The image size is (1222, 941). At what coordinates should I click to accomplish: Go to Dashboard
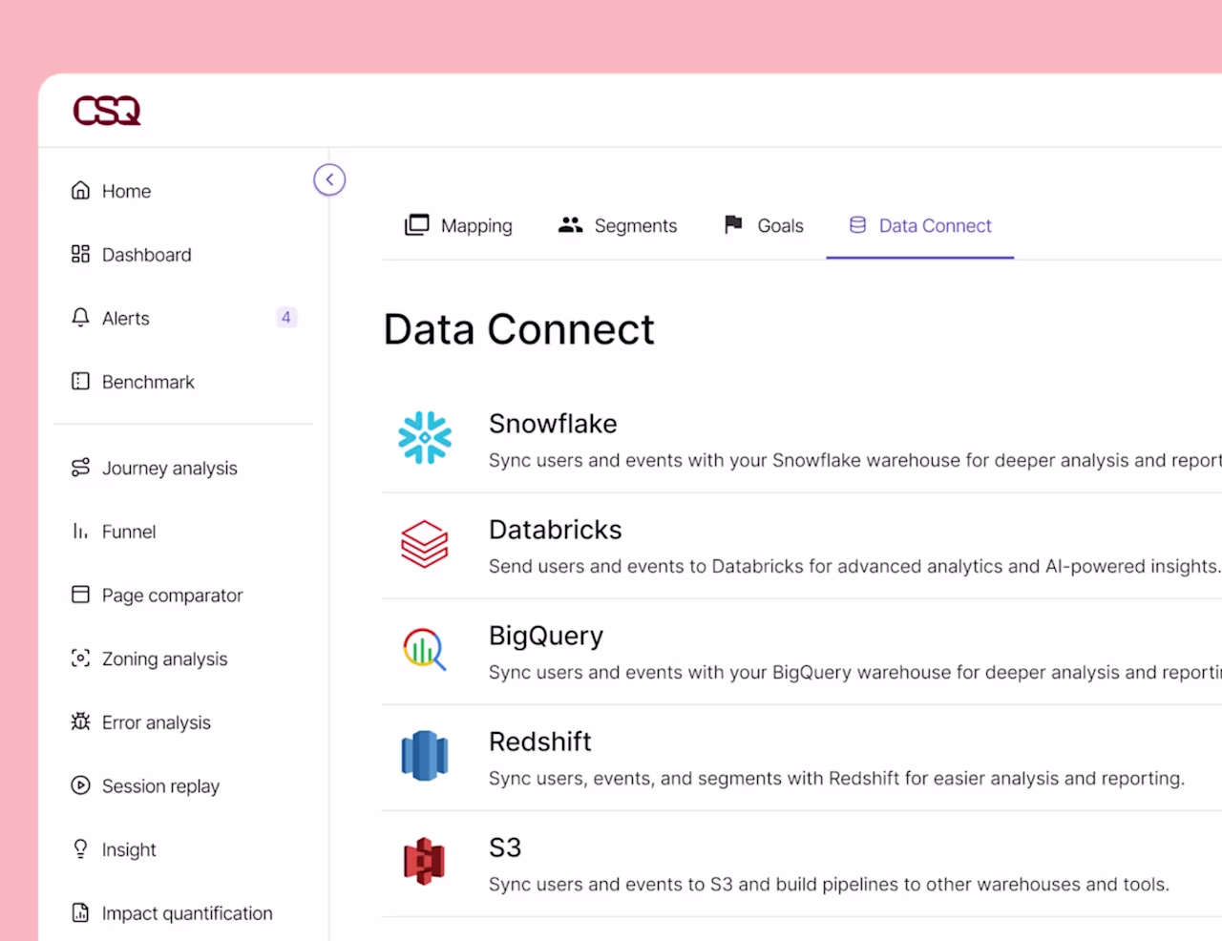(x=146, y=255)
